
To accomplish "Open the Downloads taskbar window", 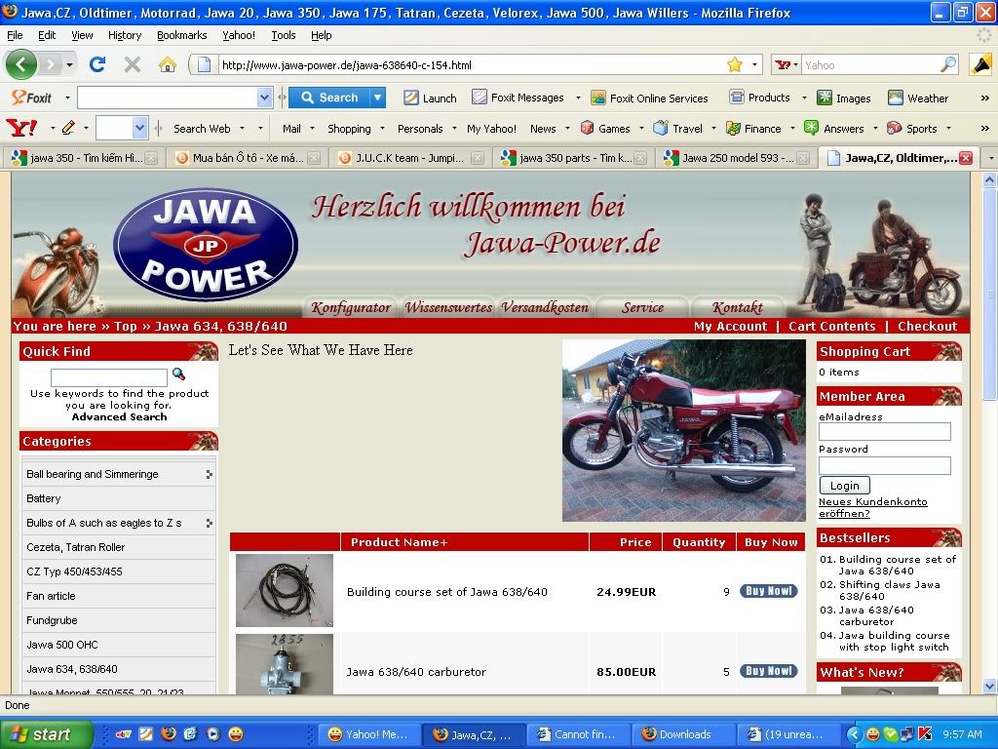I will click(683, 734).
